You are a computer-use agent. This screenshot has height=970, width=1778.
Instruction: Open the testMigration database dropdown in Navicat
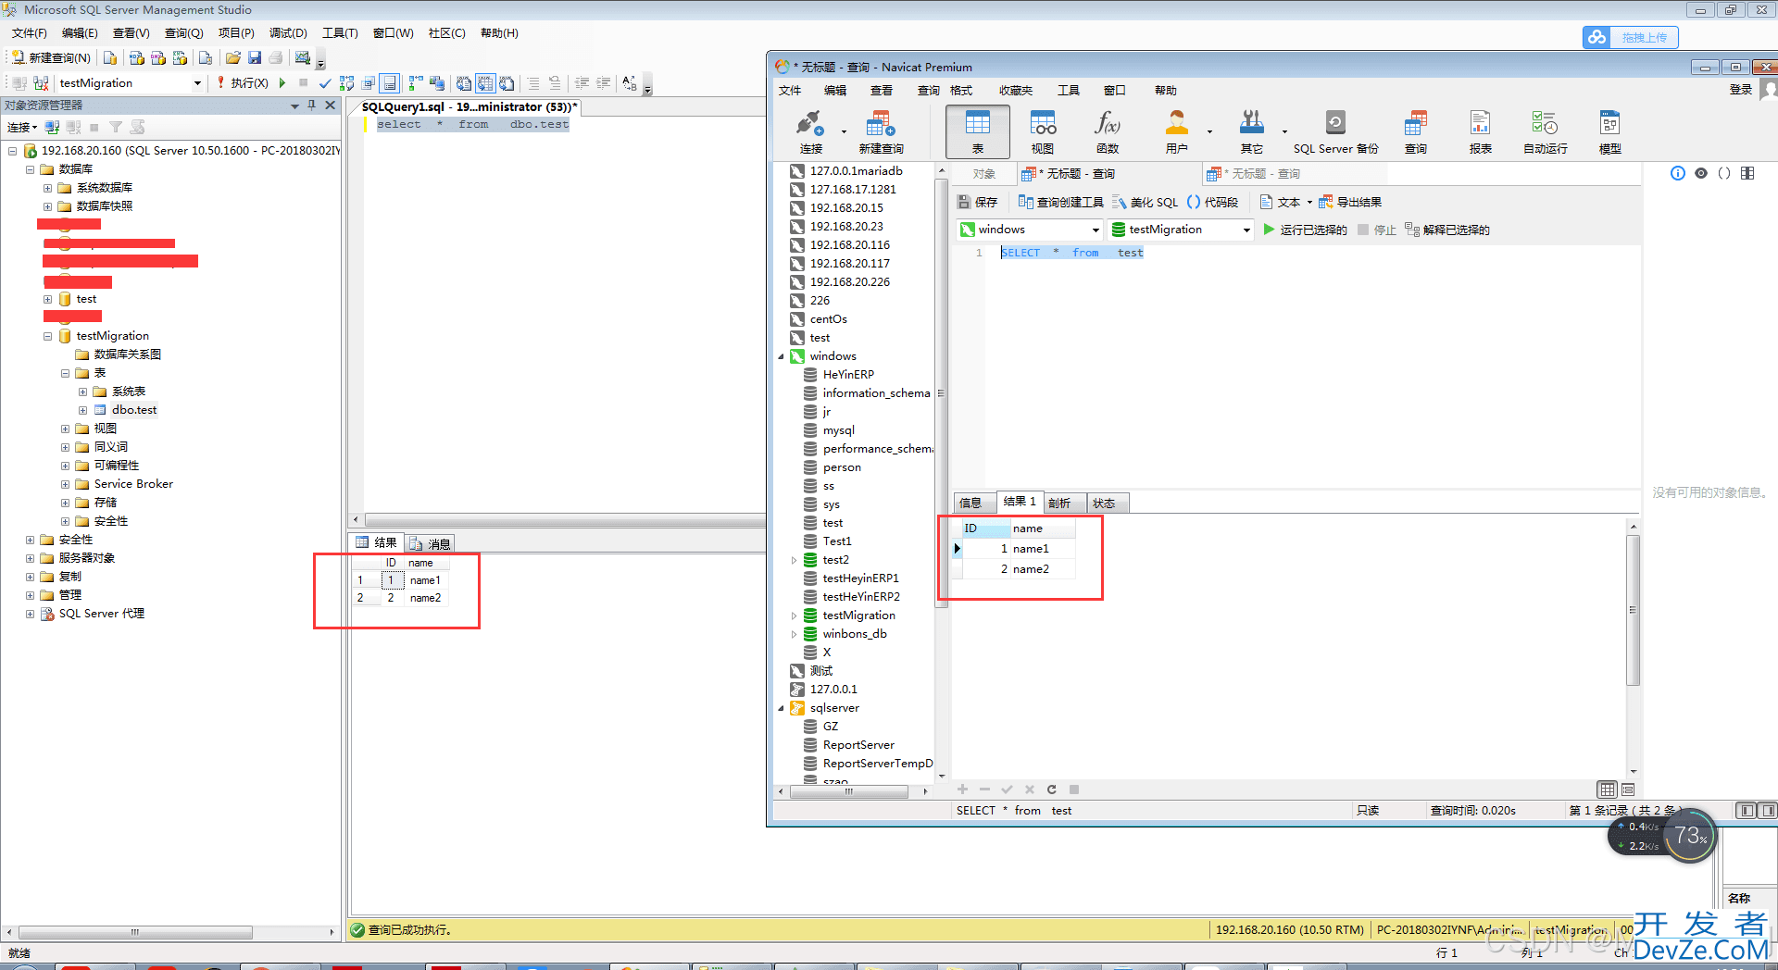point(1246,230)
